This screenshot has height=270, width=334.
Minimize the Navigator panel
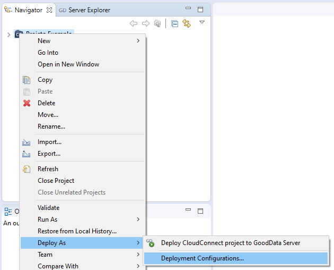188,8
